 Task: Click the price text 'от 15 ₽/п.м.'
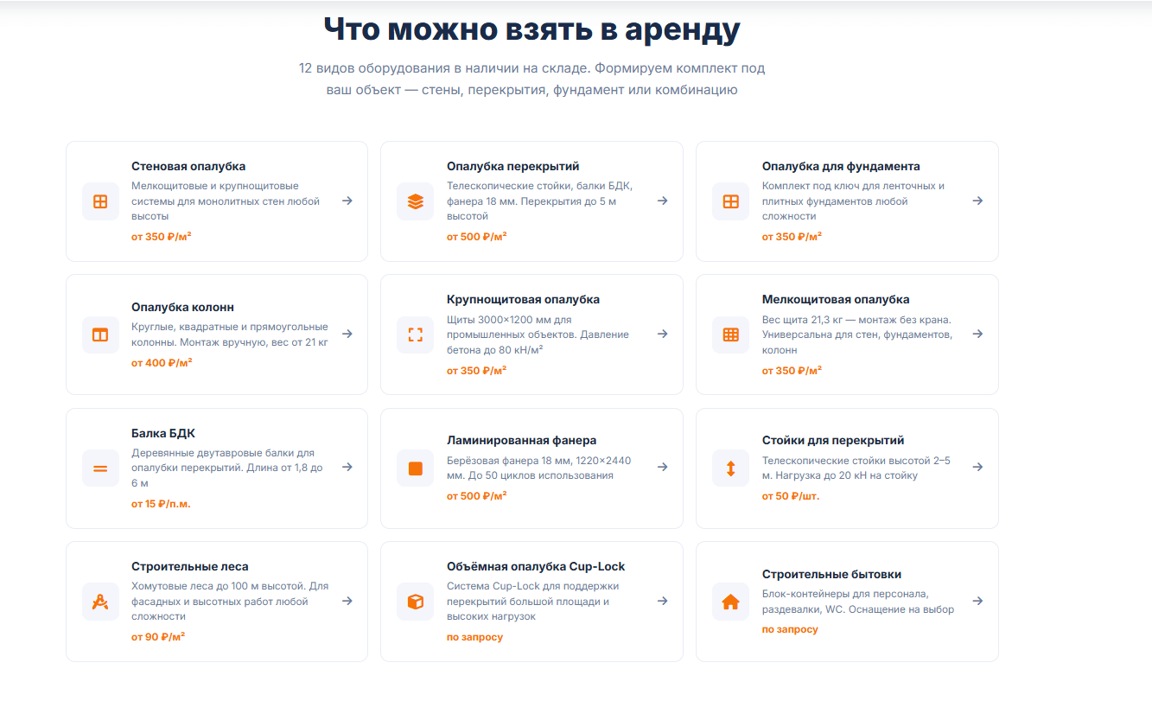(x=161, y=503)
